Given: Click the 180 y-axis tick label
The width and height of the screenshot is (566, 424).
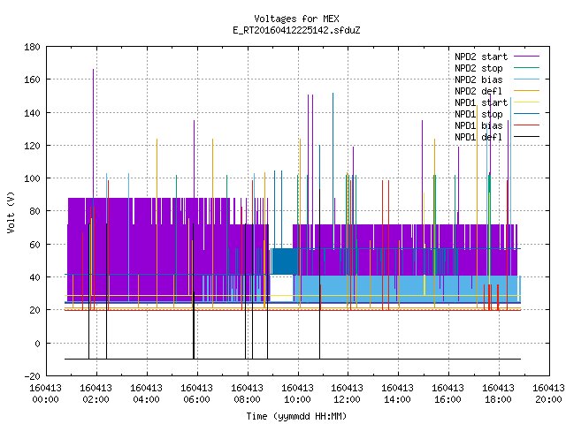Looking at the screenshot, I should (32, 47).
